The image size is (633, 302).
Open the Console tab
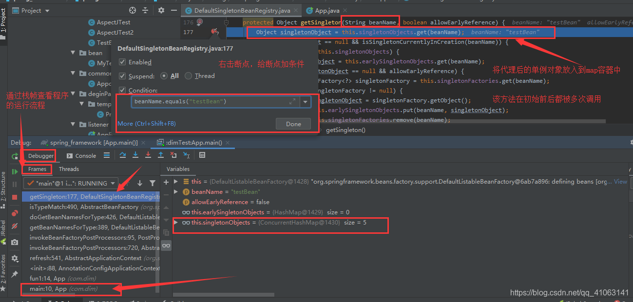click(x=81, y=155)
